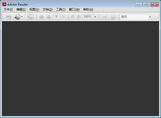Open the 工具(T) menu

tap(61, 10)
